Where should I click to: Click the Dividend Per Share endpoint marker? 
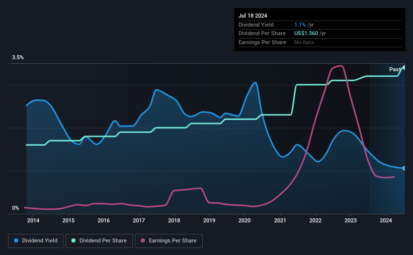pyautogui.click(x=404, y=68)
